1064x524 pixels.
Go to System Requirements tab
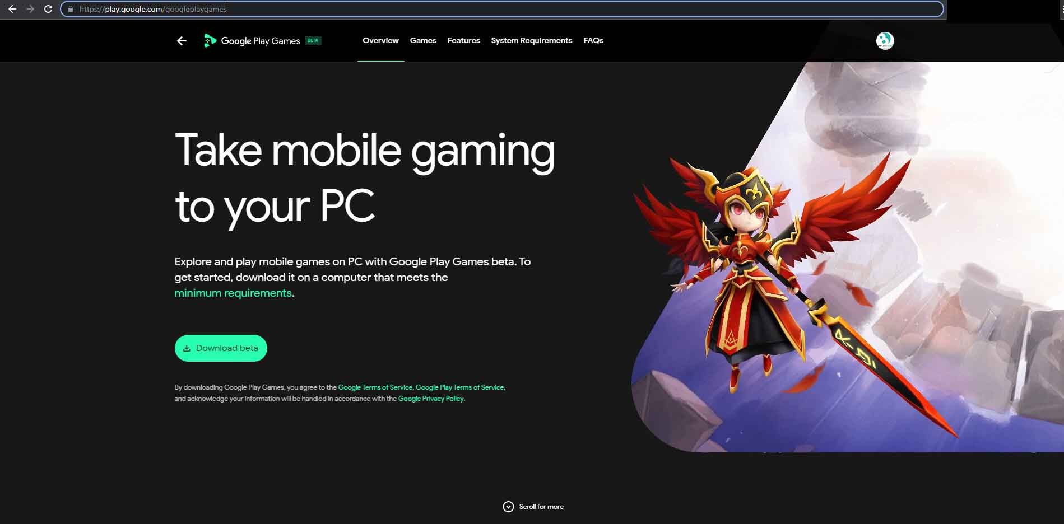[x=532, y=40]
